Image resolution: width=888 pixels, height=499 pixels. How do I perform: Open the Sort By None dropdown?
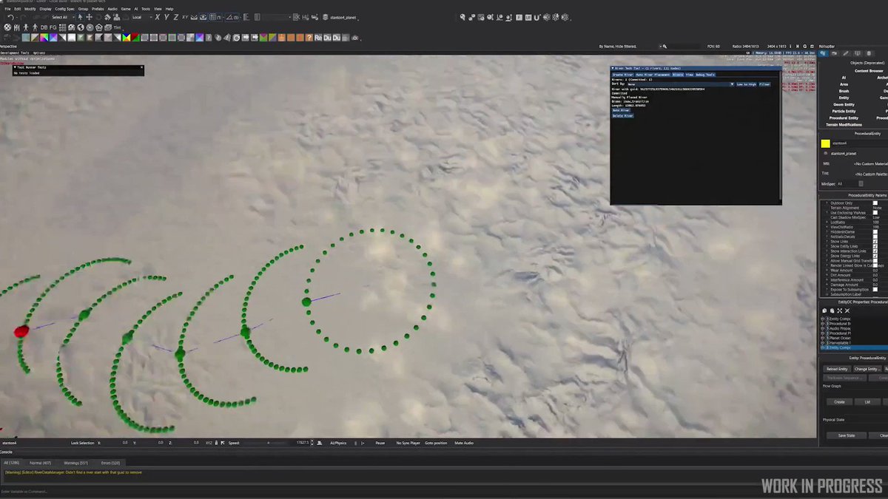tap(681, 84)
